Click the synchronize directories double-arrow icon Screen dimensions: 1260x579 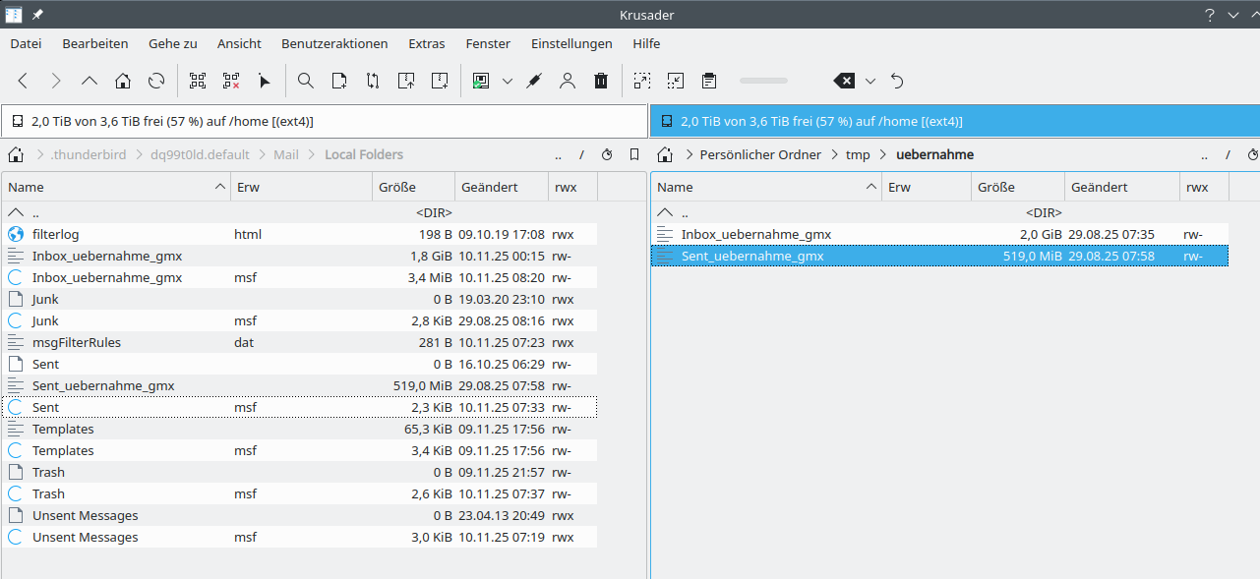373,81
